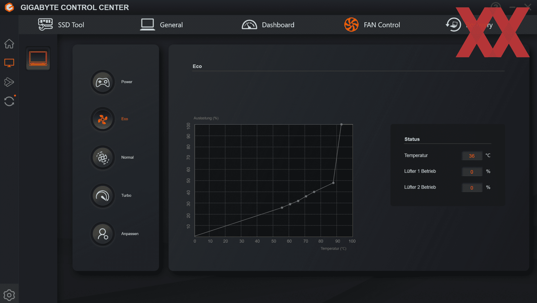This screenshot has height=303, width=537.
Task: Select the Turbo mode gauge icon
Action: (x=103, y=196)
